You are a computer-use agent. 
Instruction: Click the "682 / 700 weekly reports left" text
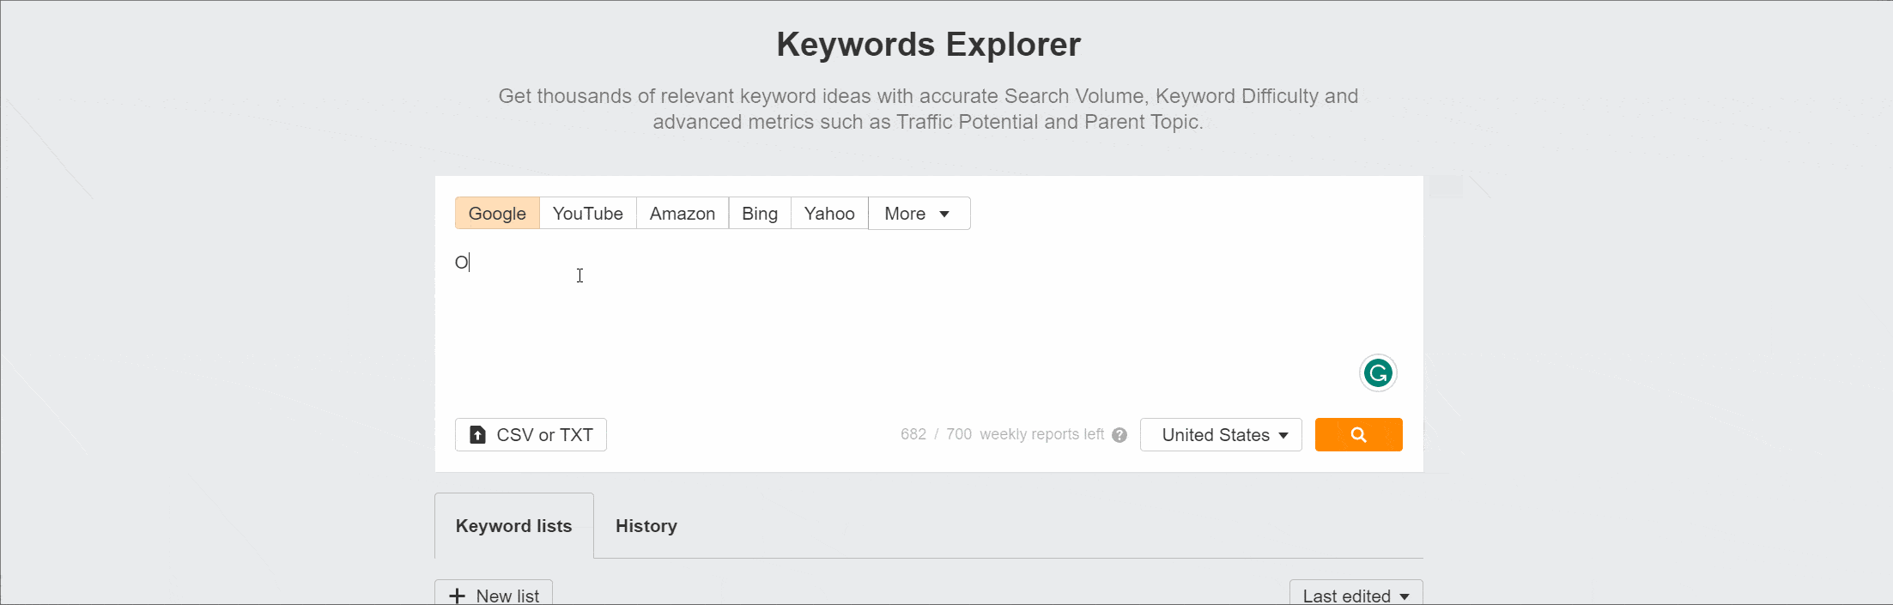[1002, 434]
